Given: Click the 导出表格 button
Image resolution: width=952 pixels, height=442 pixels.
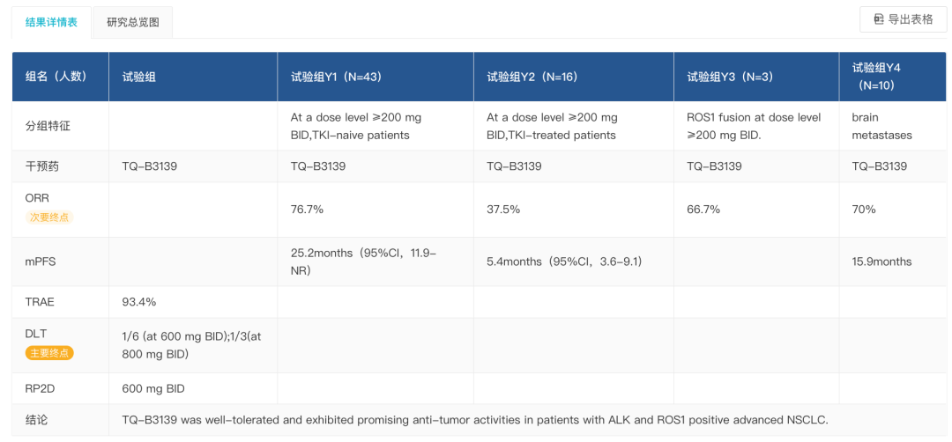Looking at the screenshot, I should 903,19.
